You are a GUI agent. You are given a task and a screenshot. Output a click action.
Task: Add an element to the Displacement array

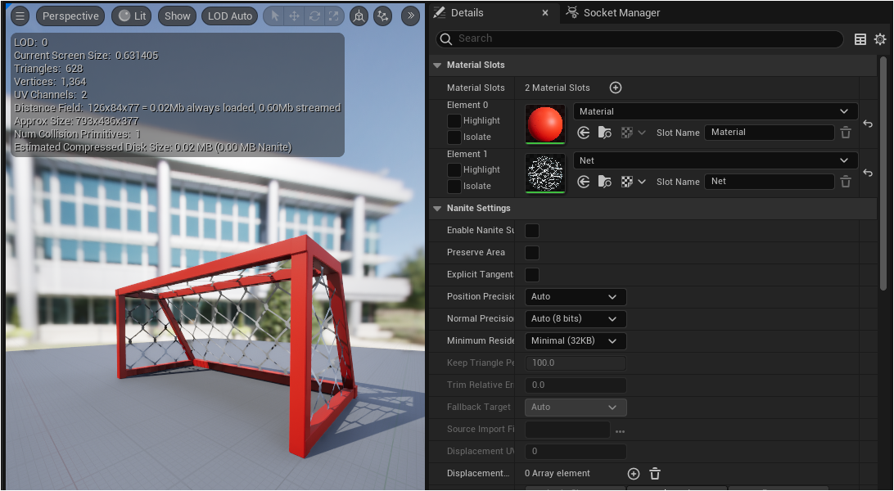point(633,473)
